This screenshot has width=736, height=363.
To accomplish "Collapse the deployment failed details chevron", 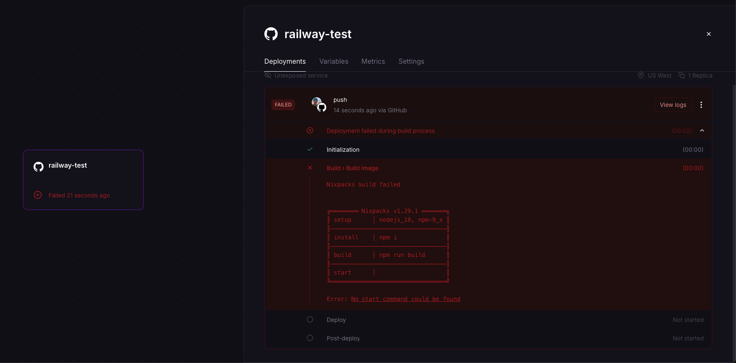I will [x=702, y=131].
